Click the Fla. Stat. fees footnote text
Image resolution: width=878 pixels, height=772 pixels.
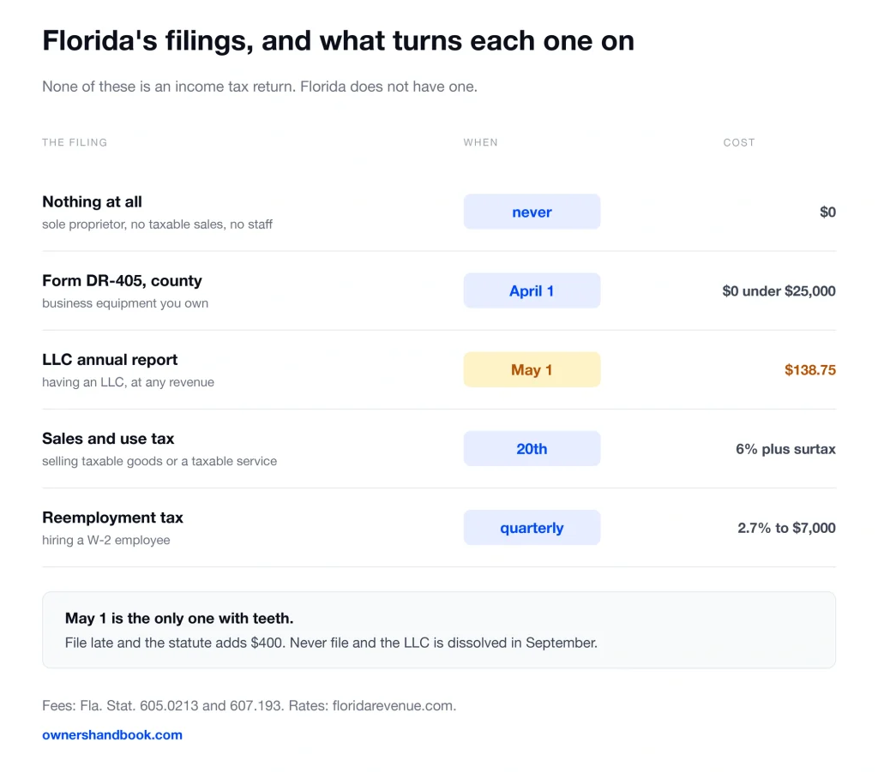click(x=250, y=705)
